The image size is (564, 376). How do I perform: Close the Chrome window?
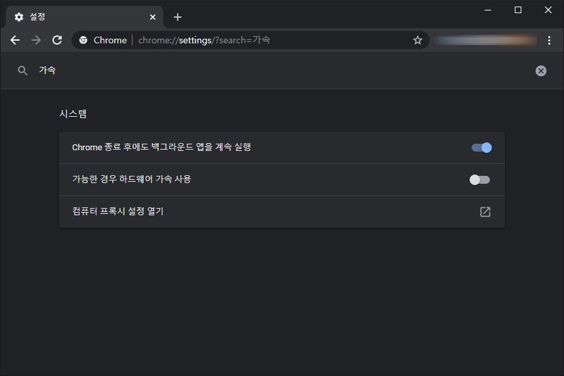click(x=548, y=10)
